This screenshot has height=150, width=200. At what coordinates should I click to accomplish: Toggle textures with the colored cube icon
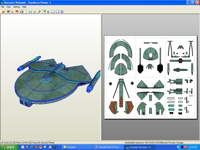click(x=8, y=12)
